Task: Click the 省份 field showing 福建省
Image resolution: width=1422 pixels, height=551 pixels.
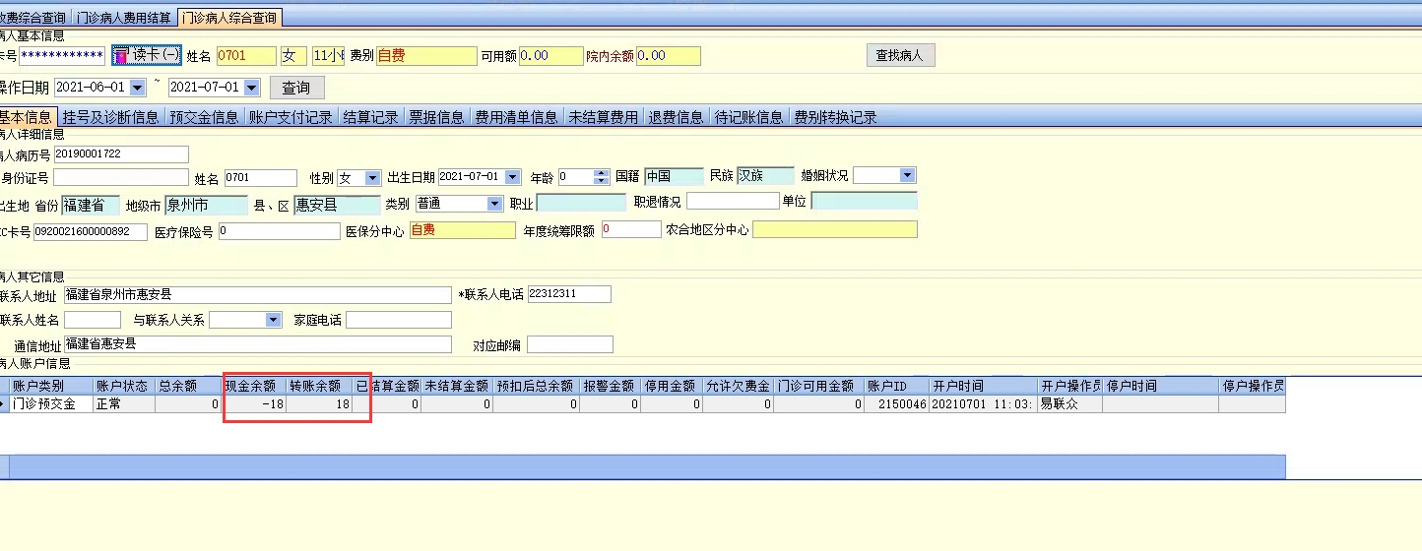Action: 91,205
